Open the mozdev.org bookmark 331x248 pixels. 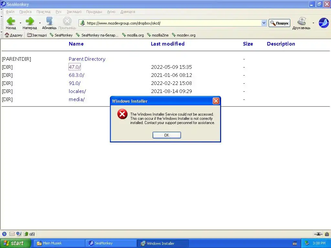(x=184, y=35)
